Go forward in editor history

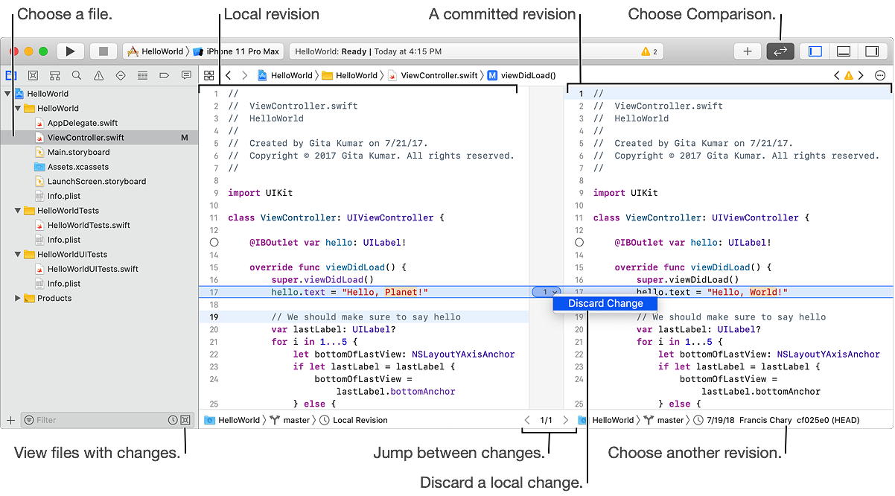coord(246,75)
